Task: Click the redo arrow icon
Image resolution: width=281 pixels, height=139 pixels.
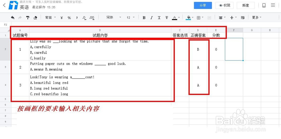Action: point(20,18)
